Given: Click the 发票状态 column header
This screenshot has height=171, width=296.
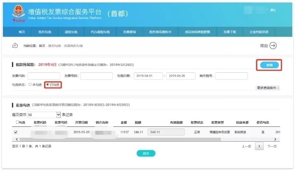Looking at the screenshot, I should 197,123.
